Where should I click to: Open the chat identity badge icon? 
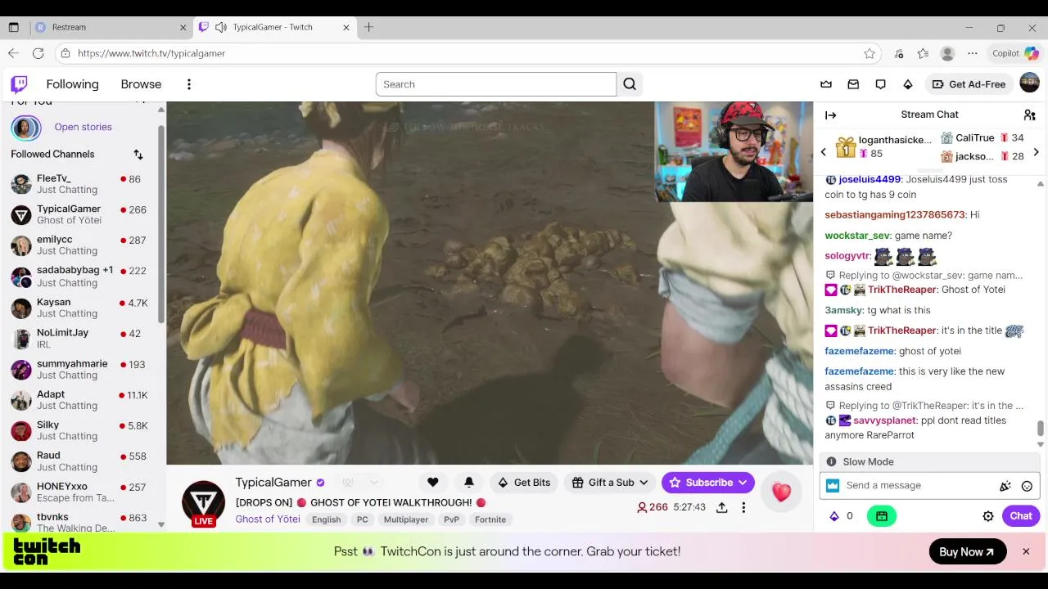(833, 486)
